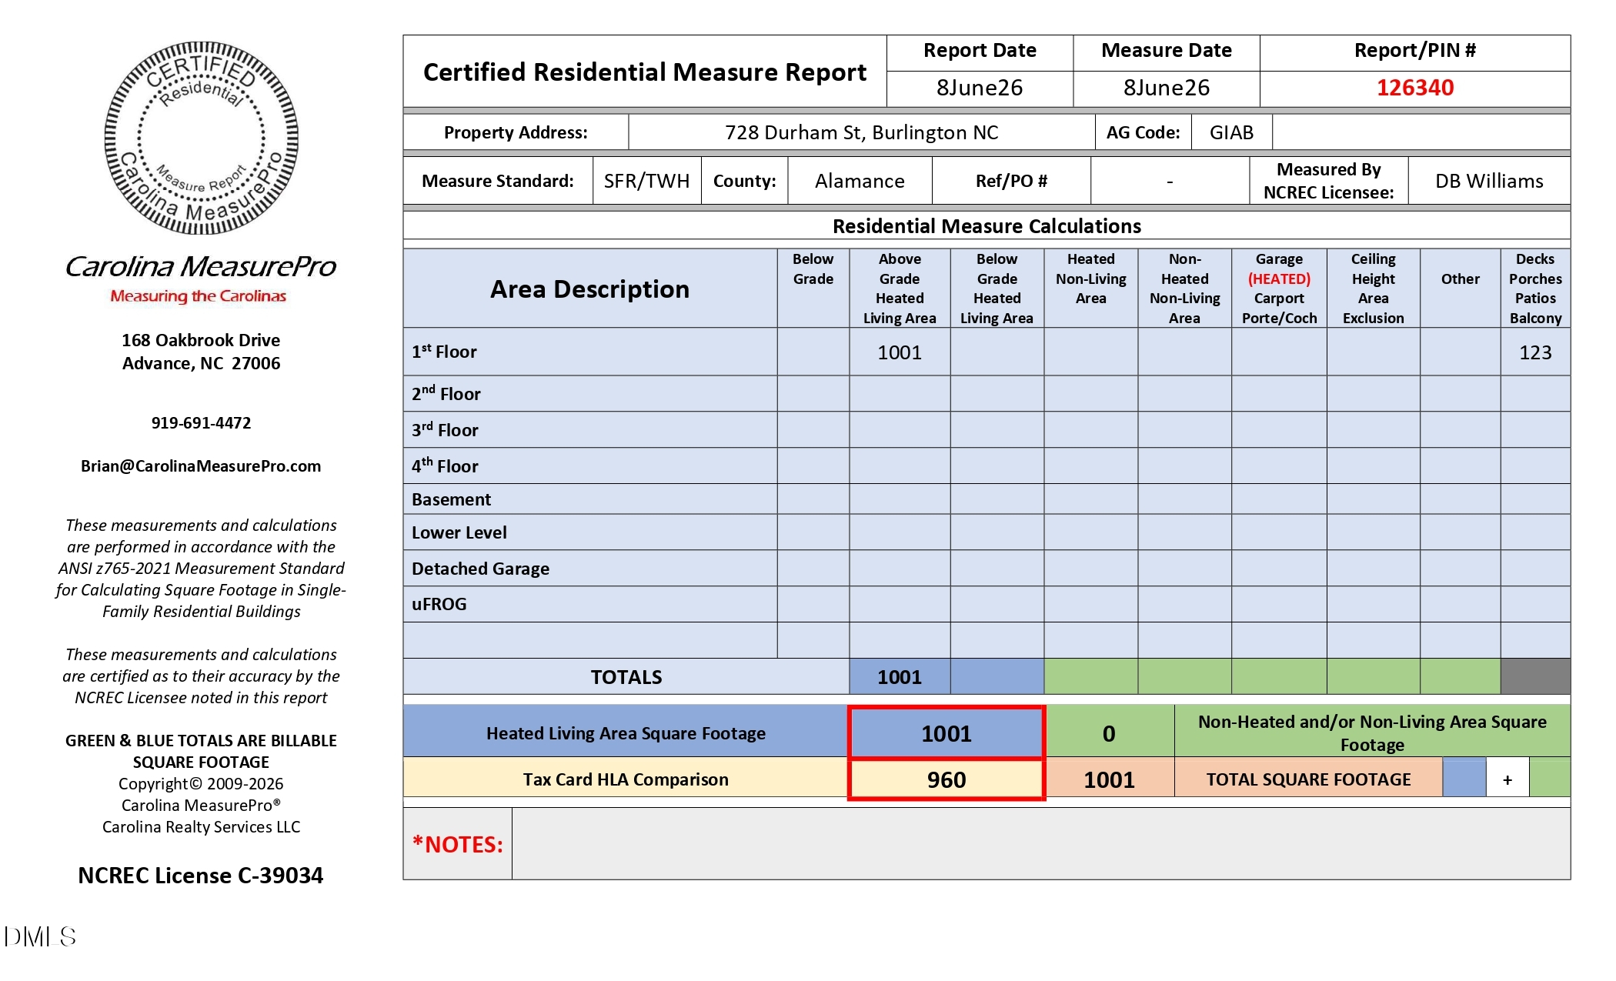The image size is (1616, 981).
Task: Click the Ceiling Height Area Exclusion header
Action: point(1373,289)
